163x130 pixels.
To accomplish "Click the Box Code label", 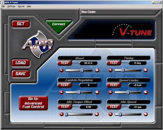I will coord(89,12).
